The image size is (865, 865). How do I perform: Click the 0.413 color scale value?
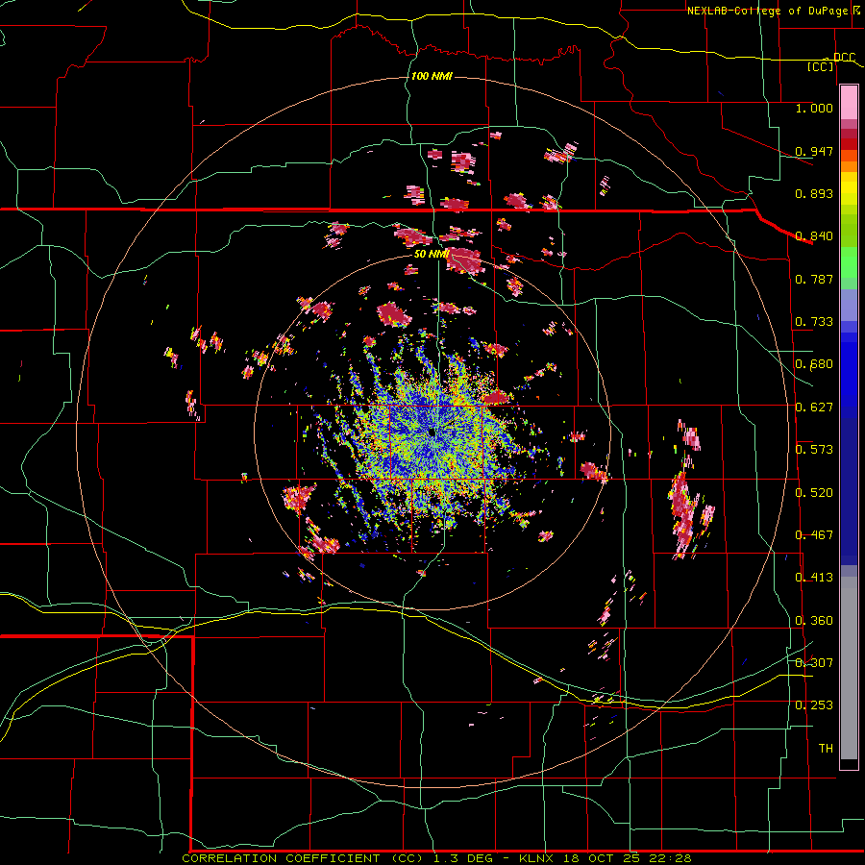pyautogui.click(x=814, y=578)
